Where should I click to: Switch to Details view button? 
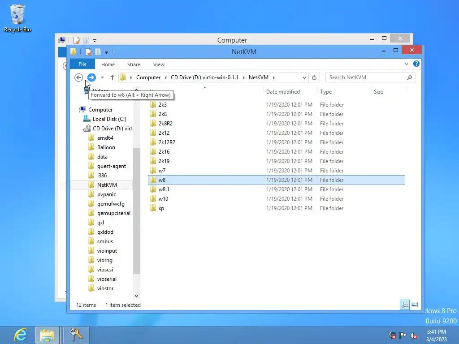tap(405, 305)
